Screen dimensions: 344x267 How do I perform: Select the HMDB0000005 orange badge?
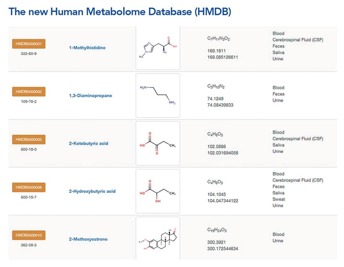(29, 139)
